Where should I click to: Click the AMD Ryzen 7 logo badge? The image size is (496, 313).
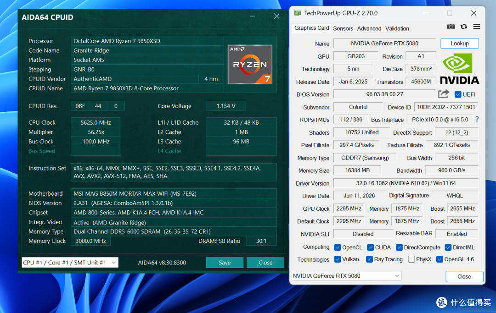coord(250,64)
